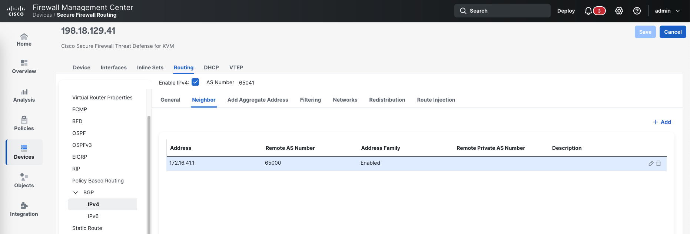690x234 pixels.
Task: Go to Home in the sidebar
Action: [x=24, y=40]
